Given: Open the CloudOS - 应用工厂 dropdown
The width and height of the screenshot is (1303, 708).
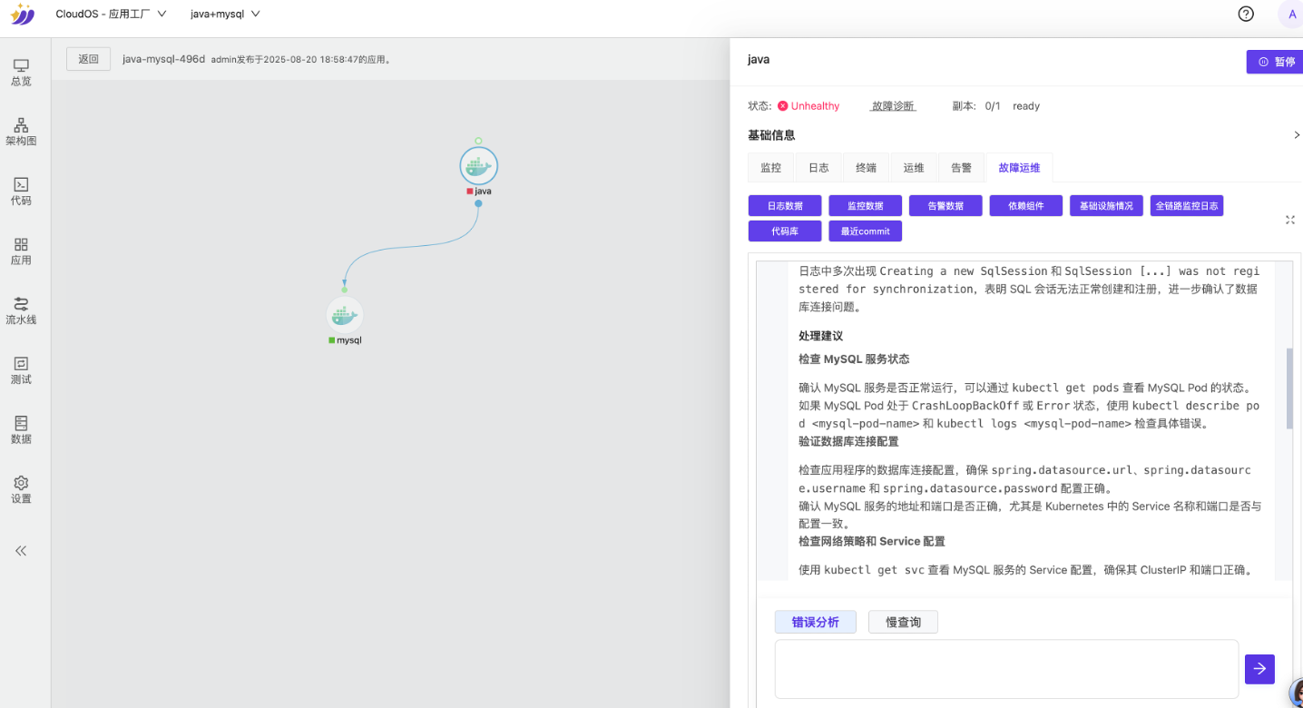Looking at the screenshot, I should coord(111,15).
